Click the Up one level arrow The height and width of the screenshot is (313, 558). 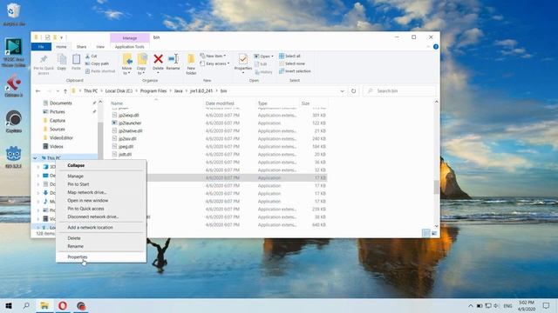pos(65,91)
